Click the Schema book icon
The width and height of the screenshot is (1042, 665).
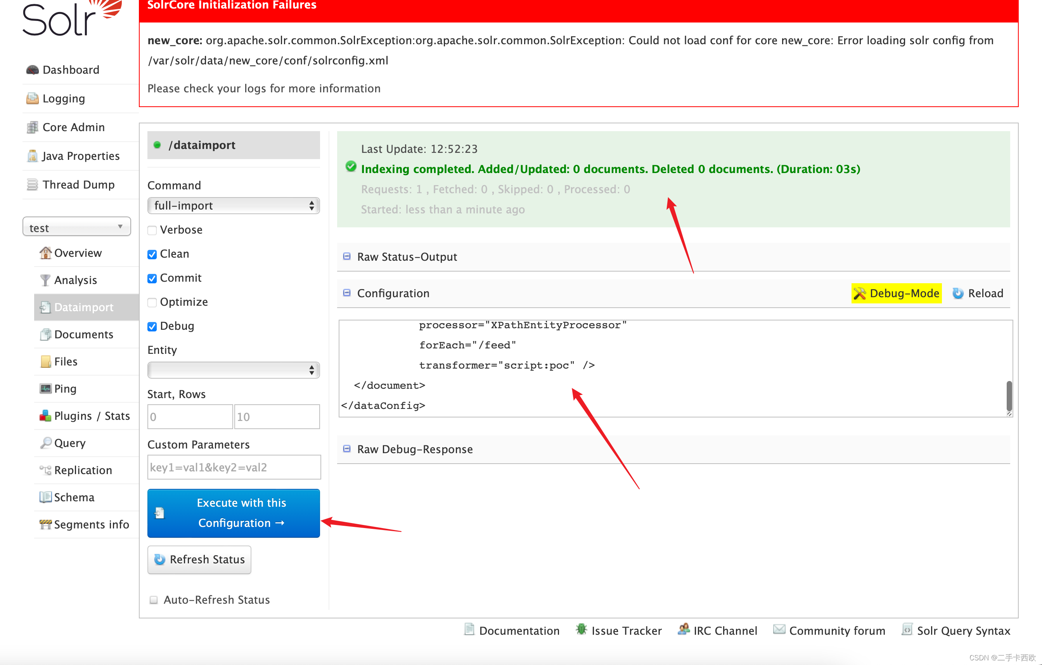(x=45, y=497)
